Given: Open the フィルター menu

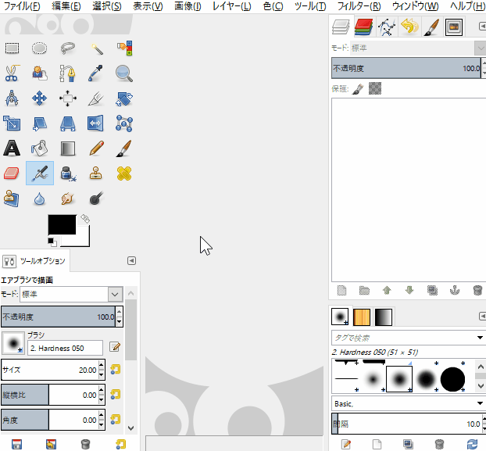Looking at the screenshot, I should [x=359, y=6].
